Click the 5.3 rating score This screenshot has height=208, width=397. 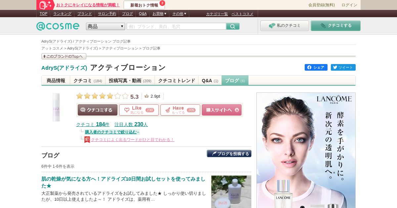click(134, 96)
